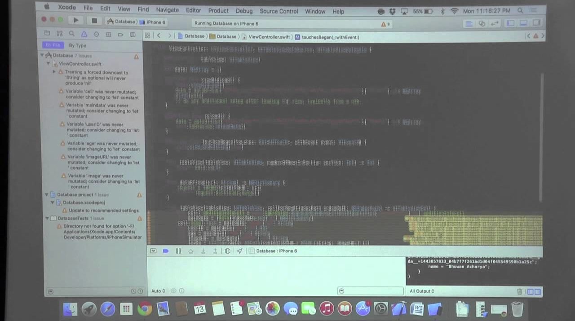This screenshot has width=575, height=321.
Task: Toggle the Utilities panel visibility
Action: coord(536,23)
